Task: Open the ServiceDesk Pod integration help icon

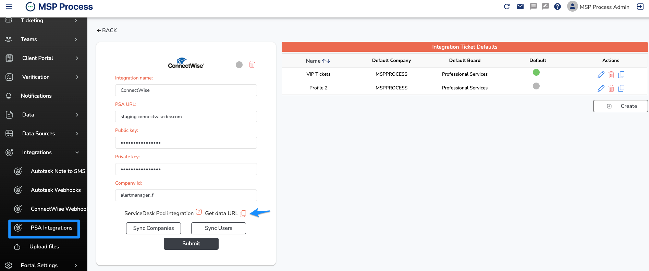Action: pyautogui.click(x=199, y=212)
